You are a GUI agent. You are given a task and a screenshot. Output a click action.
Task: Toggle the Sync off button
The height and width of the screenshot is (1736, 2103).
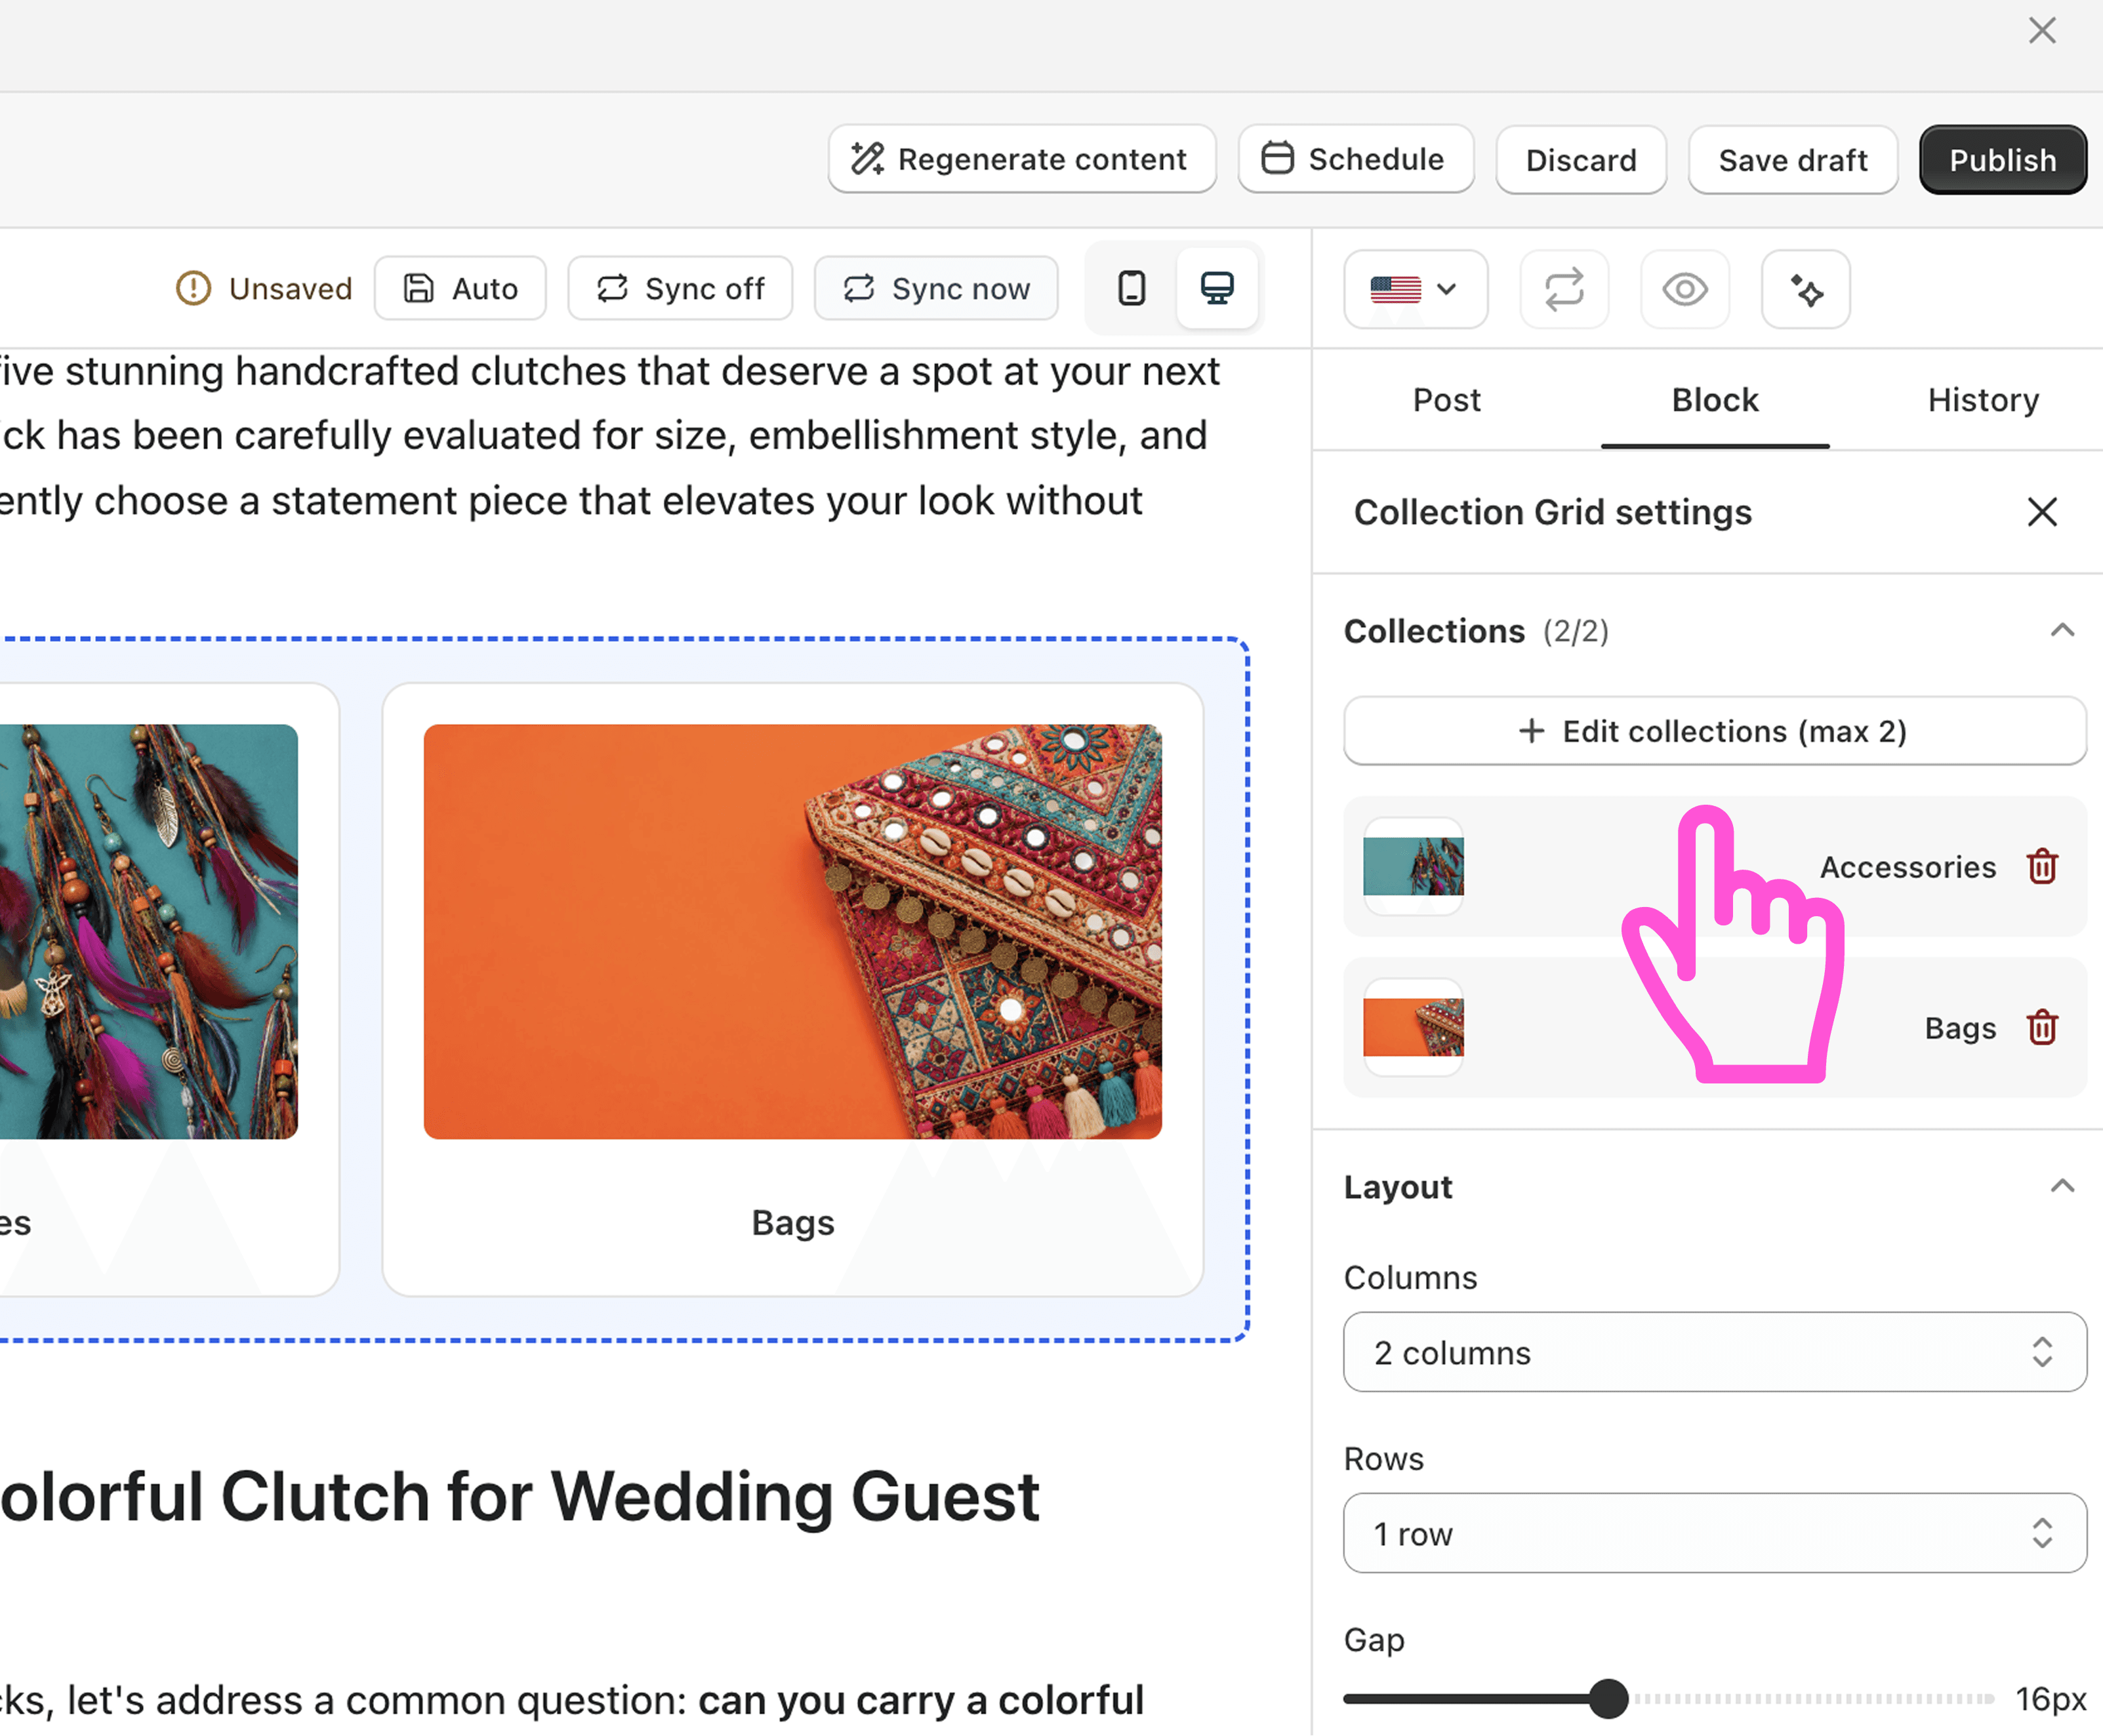[x=680, y=289]
